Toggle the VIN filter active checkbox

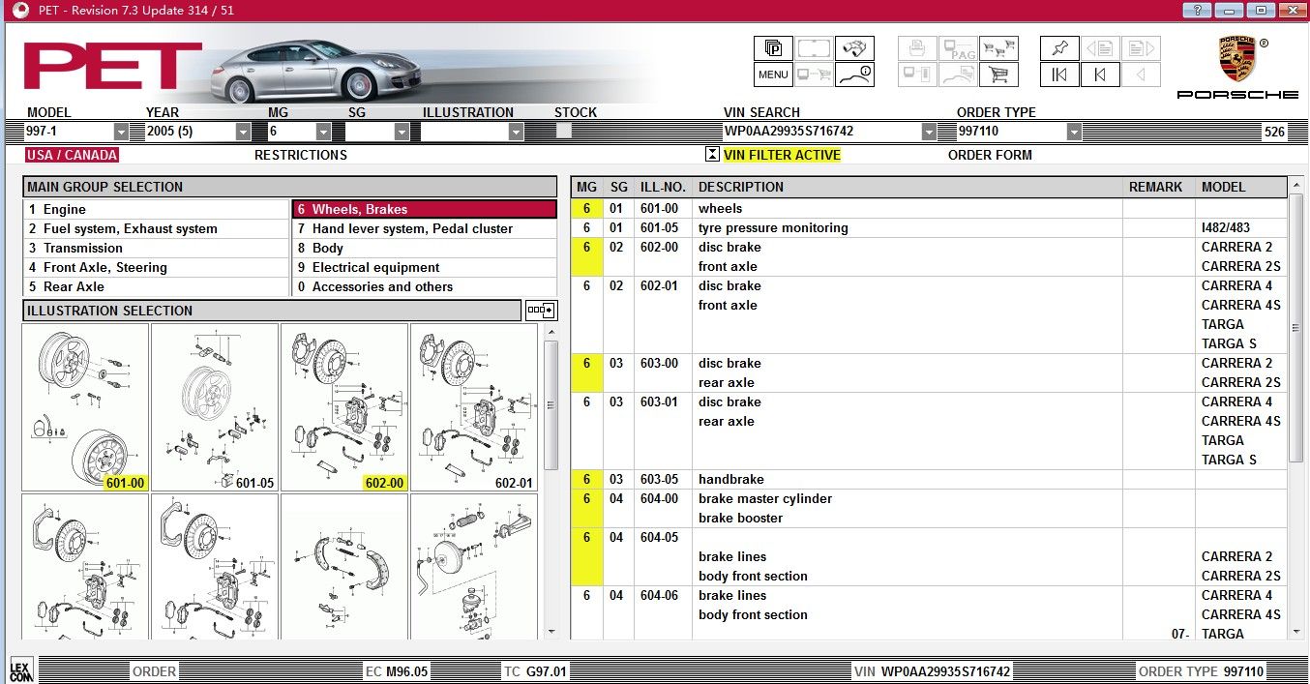712,155
